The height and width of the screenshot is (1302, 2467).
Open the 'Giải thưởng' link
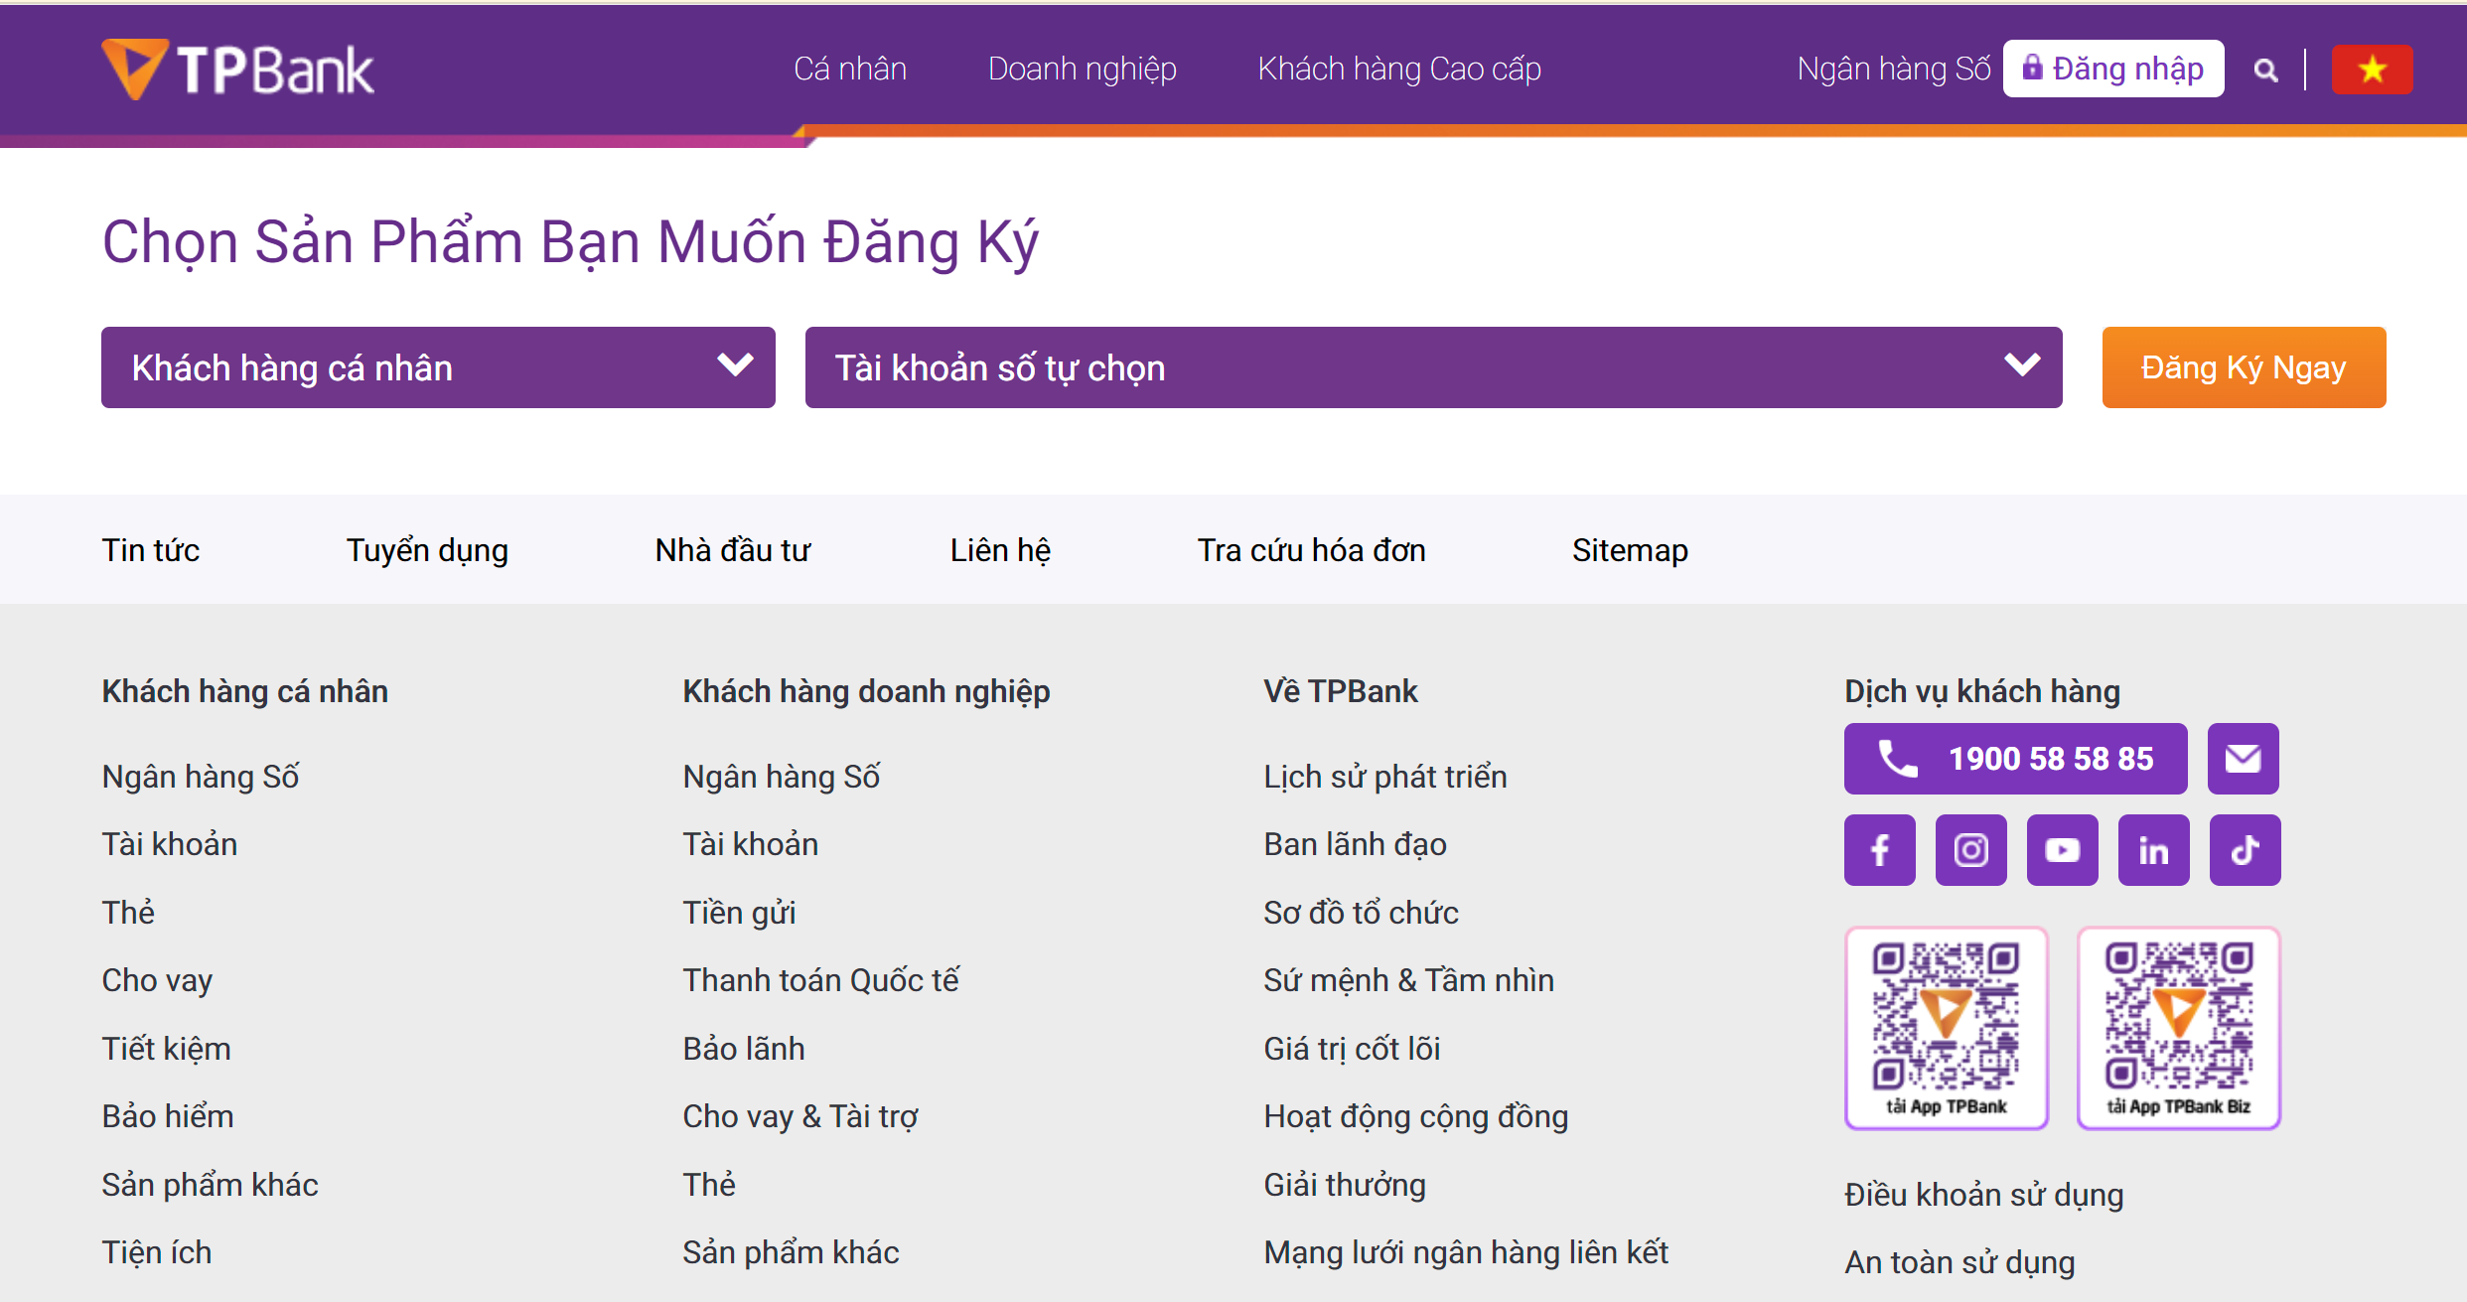coord(1345,1185)
